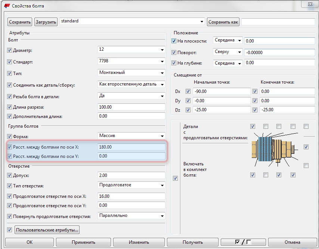Click the Расст. между болтами по оси X field

(x=131, y=147)
